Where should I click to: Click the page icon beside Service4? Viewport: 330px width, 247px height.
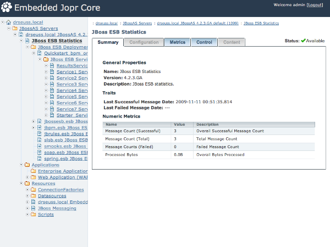point(52,91)
